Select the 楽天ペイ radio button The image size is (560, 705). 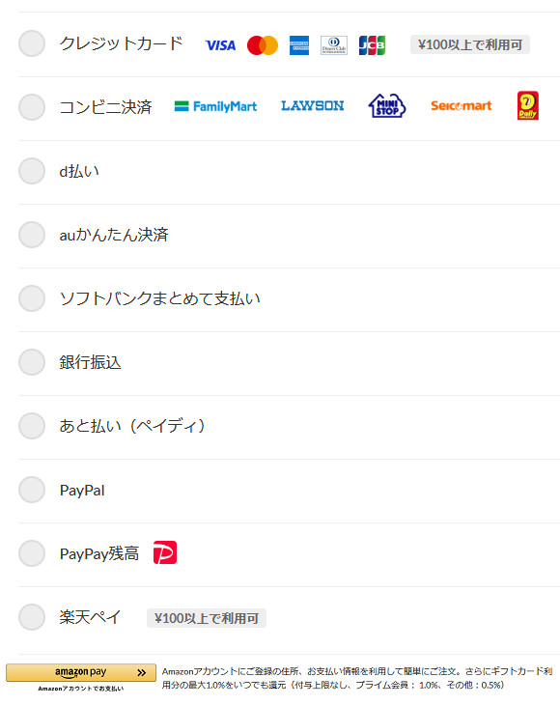(32, 617)
